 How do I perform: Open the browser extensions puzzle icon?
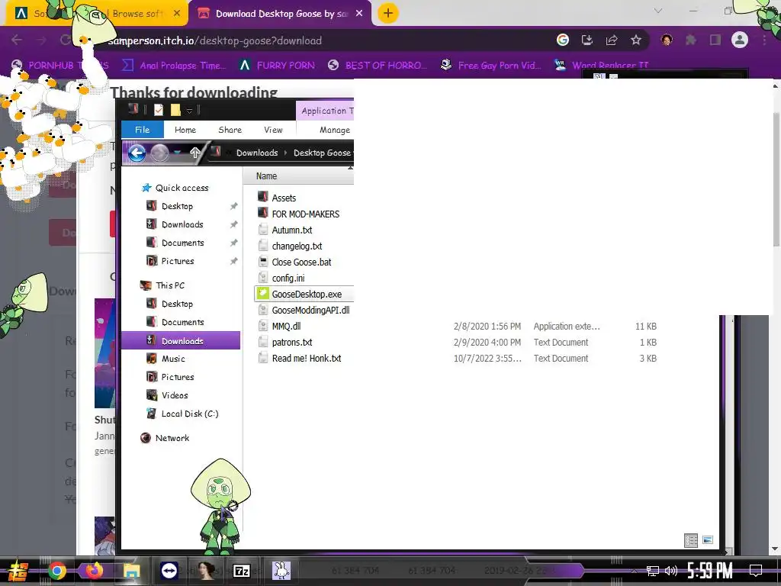690,40
